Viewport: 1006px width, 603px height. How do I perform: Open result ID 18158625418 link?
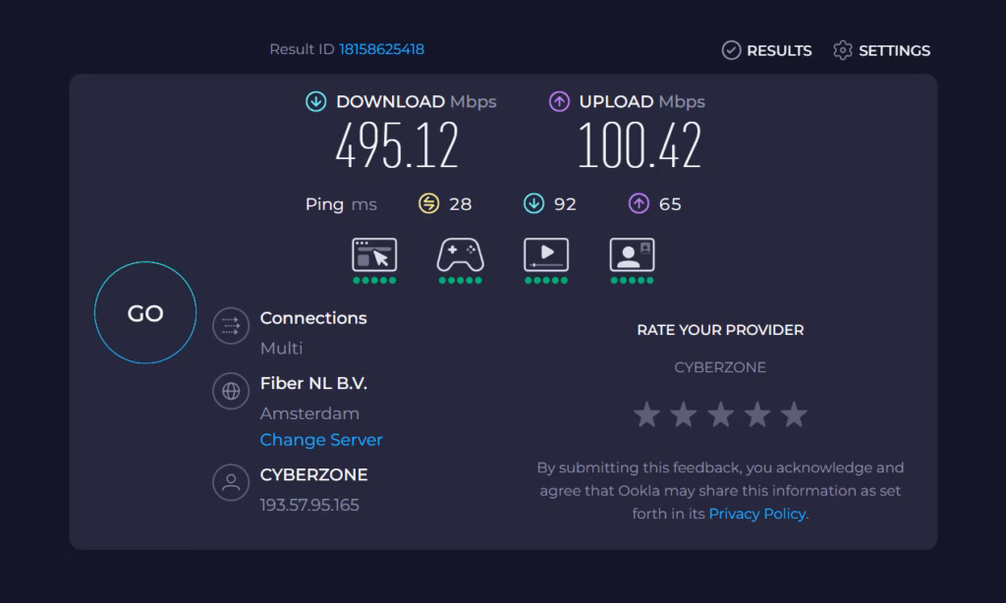pyautogui.click(x=381, y=49)
